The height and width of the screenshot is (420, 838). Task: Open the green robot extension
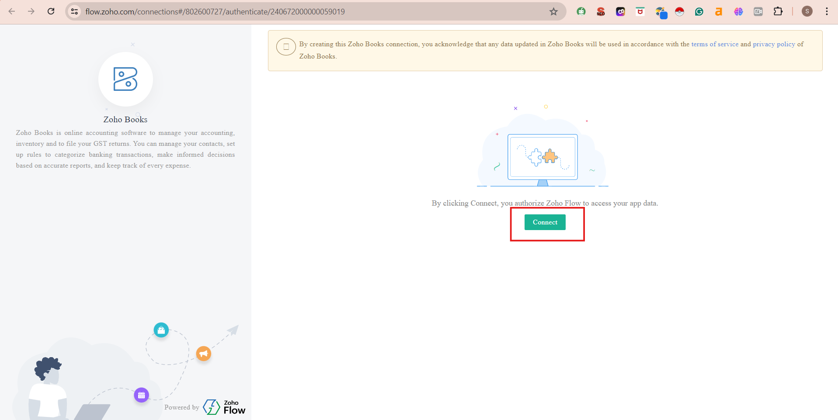coord(581,11)
